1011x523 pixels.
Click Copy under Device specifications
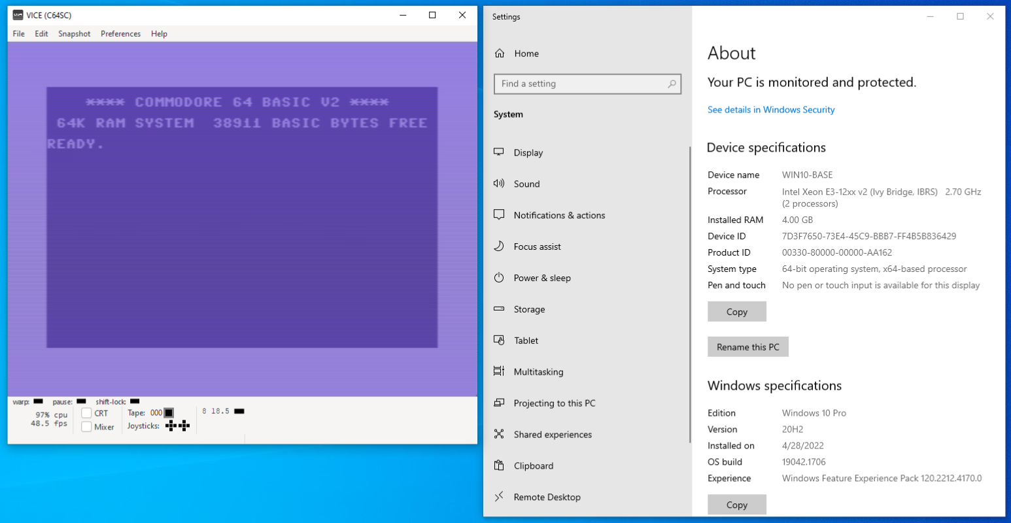[737, 312]
